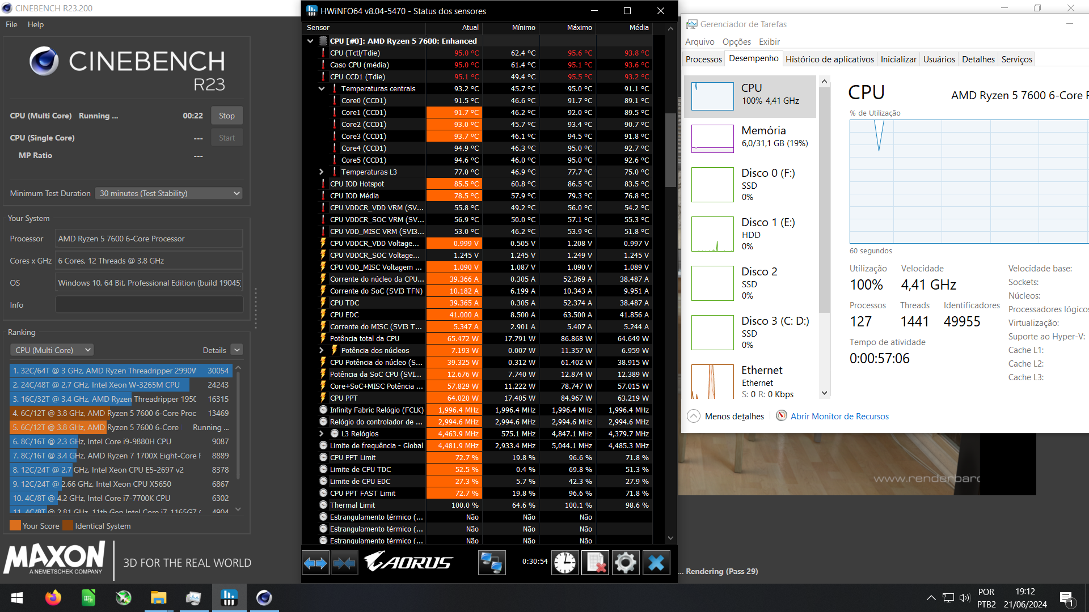Click HWiNFO sensor list scrollbar thumb
The width and height of the screenshot is (1089, 612).
pos(670,150)
